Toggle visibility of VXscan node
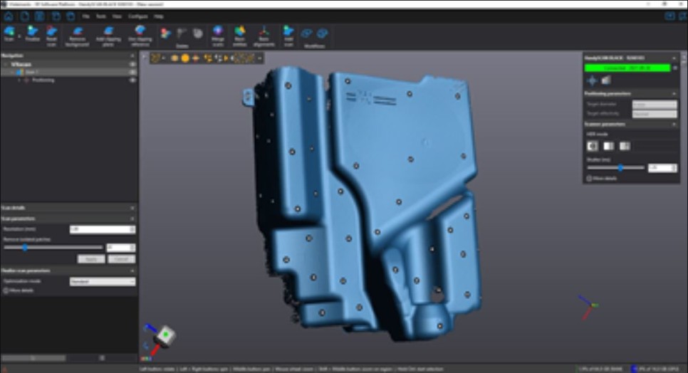This screenshot has height=373, width=688. (x=132, y=64)
